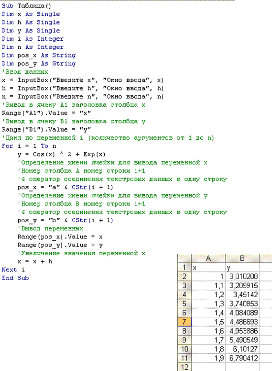Click cell A7 with value 1,5
Image resolution: width=272 pixels, height=371 pixels.
(x=208, y=322)
